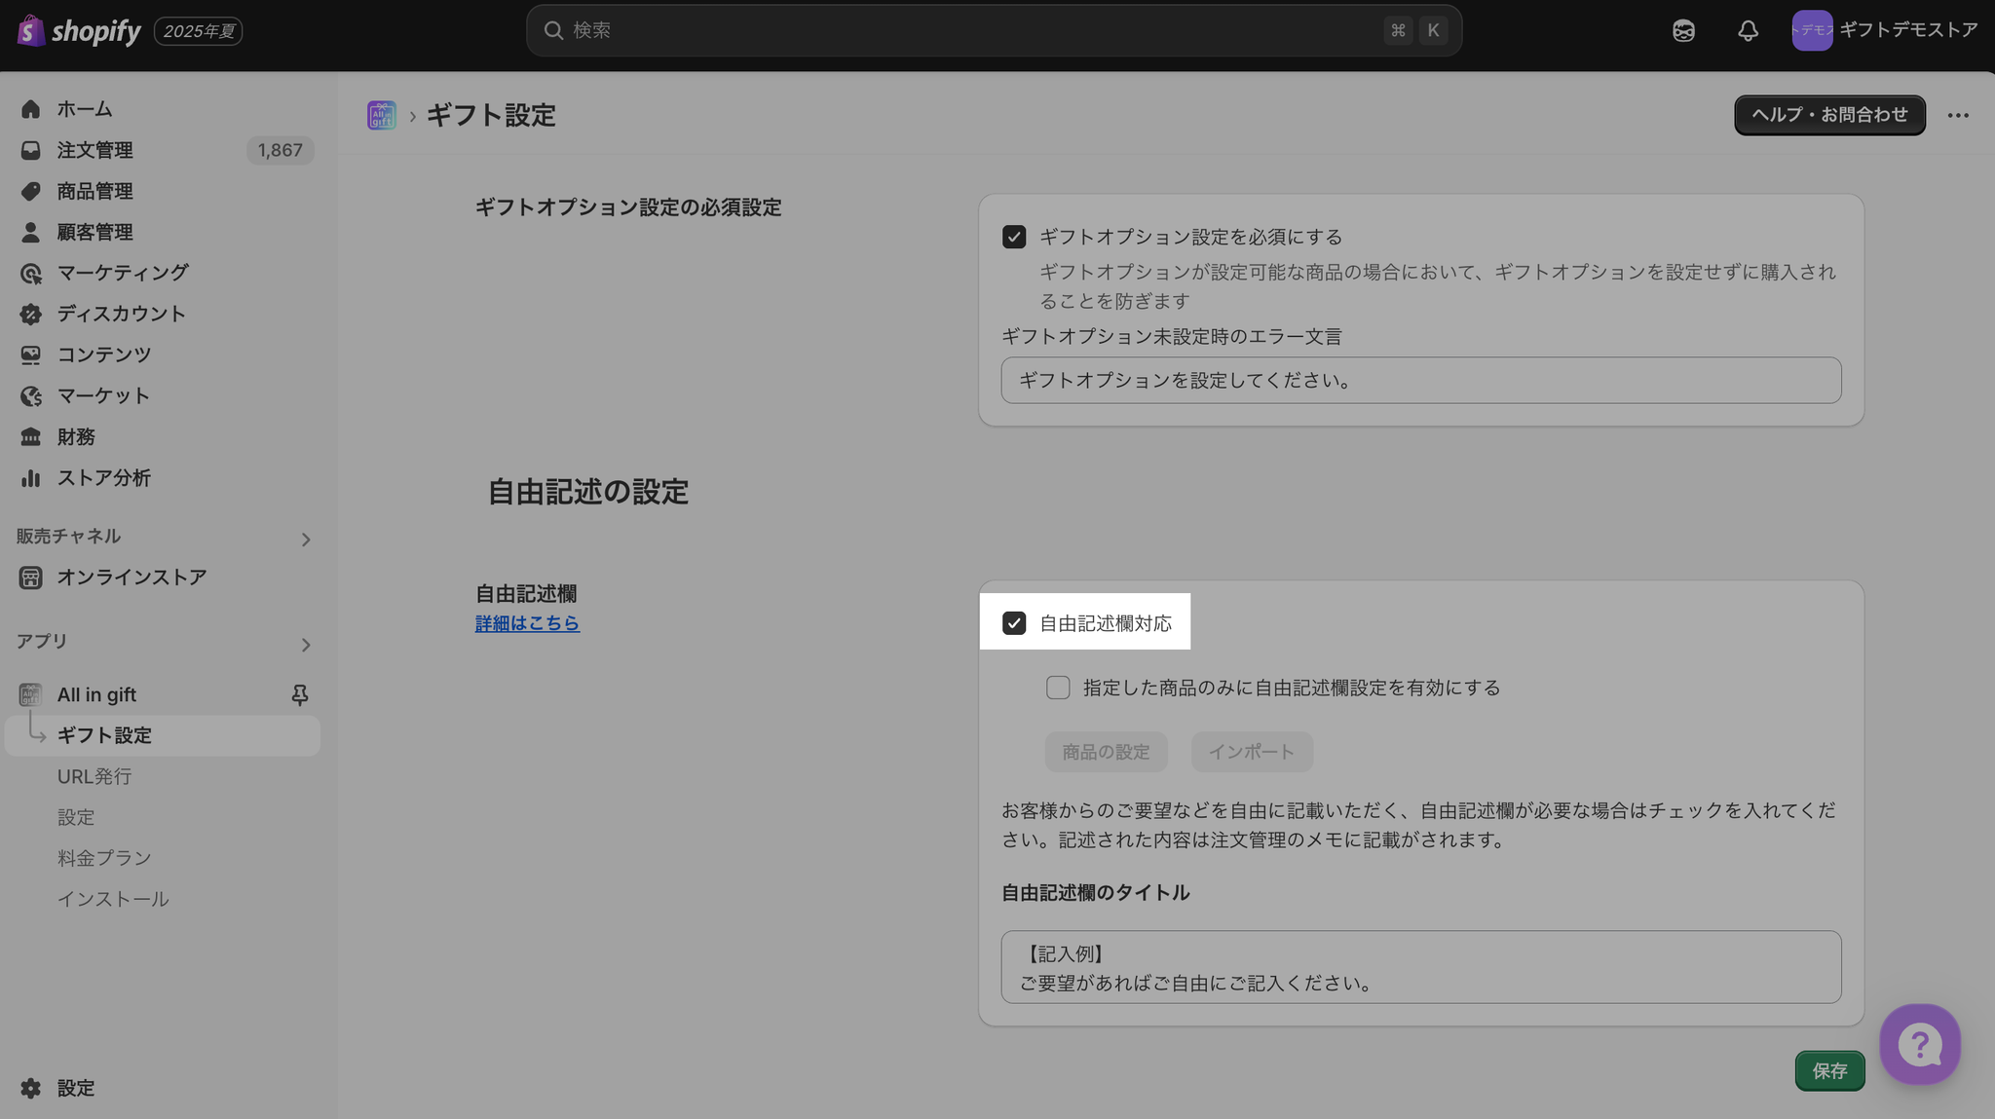This screenshot has height=1119, width=1995.
Task: Click the green 保存 button
Action: [x=1829, y=1070]
